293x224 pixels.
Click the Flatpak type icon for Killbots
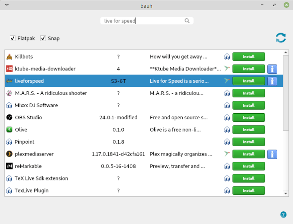click(227, 57)
